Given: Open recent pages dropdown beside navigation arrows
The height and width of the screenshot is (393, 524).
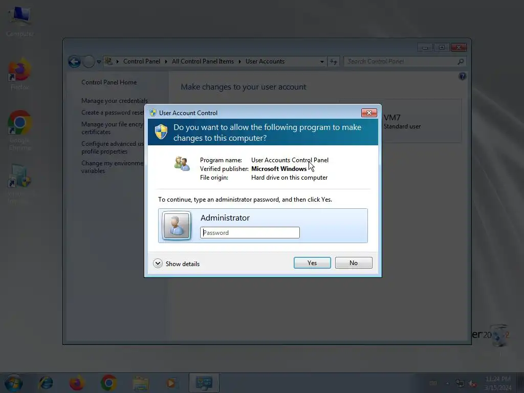Looking at the screenshot, I should (99, 61).
